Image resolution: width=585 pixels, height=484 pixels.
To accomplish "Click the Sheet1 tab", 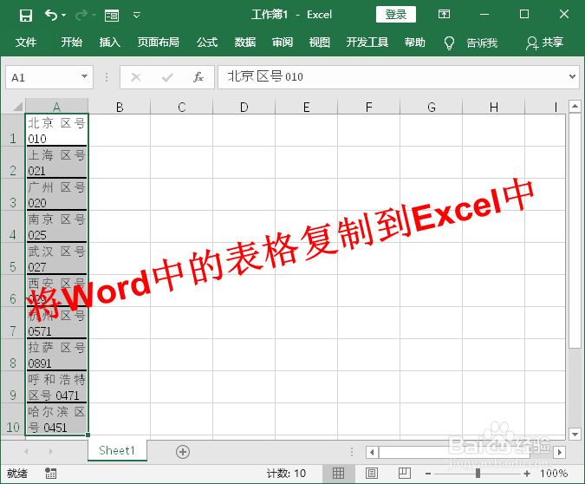I will [117, 450].
